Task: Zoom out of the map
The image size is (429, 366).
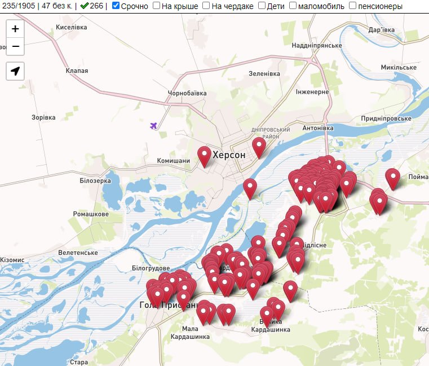Action: pos(15,46)
